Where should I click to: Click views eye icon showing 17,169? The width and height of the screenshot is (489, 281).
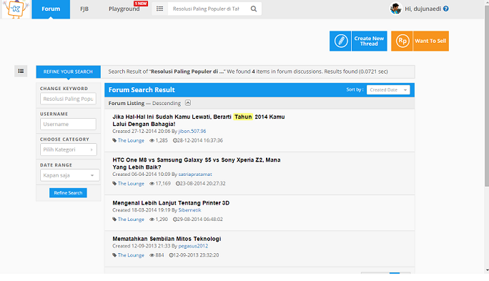coord(152,184)
